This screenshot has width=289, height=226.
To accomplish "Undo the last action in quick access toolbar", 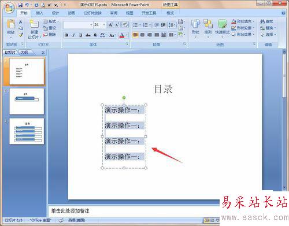I will [27, 5].
